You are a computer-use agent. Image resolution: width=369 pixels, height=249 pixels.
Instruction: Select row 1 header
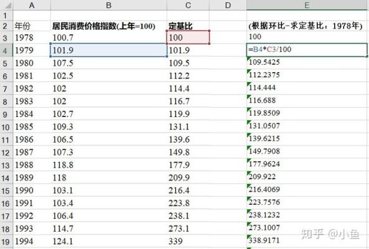pyautogui.click(x=6, y=16)
